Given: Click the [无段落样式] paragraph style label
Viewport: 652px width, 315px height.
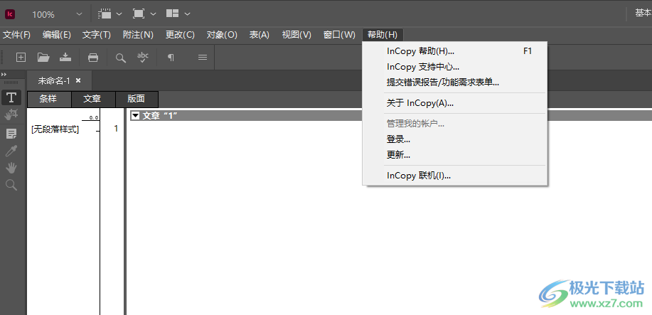Looking at the screenshot, I should pos(55,129).
